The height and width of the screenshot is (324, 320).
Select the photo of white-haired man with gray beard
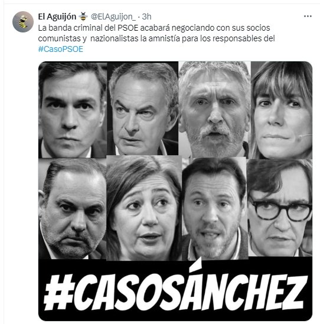[214, 110]
